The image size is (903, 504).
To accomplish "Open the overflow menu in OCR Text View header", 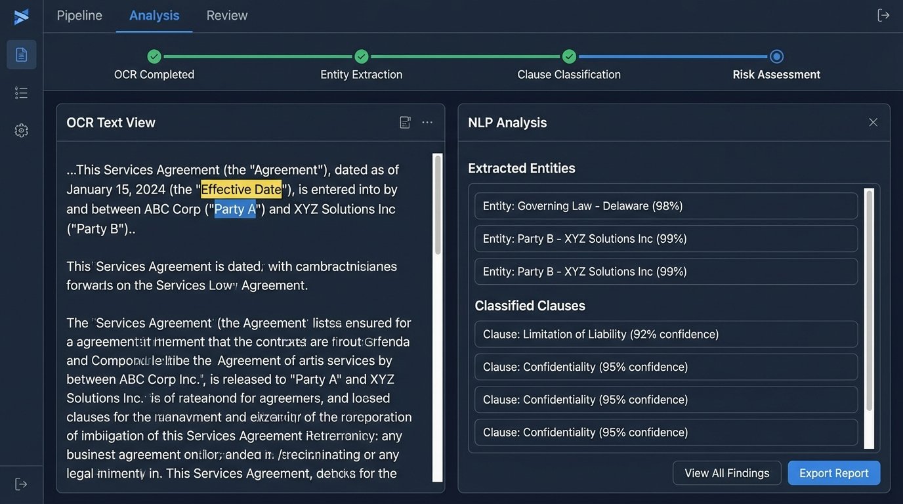I will tap(427, 122).
